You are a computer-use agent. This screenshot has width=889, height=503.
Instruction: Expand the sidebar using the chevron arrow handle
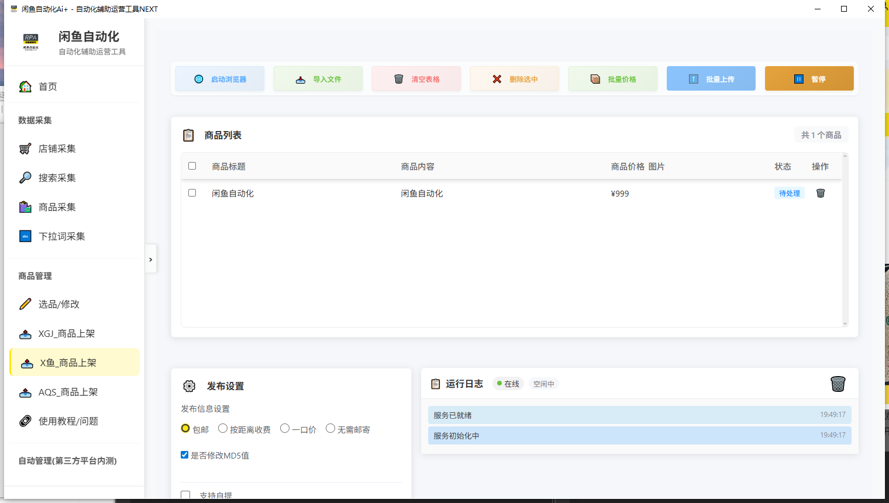pos(150,260)
